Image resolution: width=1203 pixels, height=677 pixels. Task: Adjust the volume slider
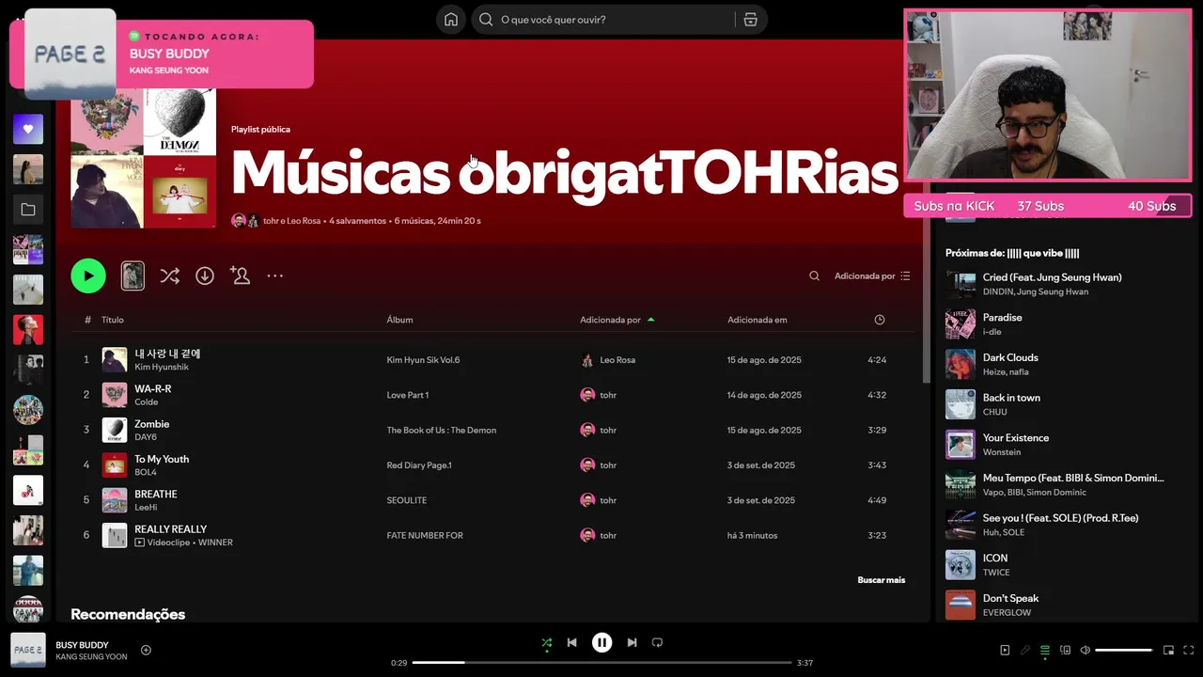[1124, 650]
